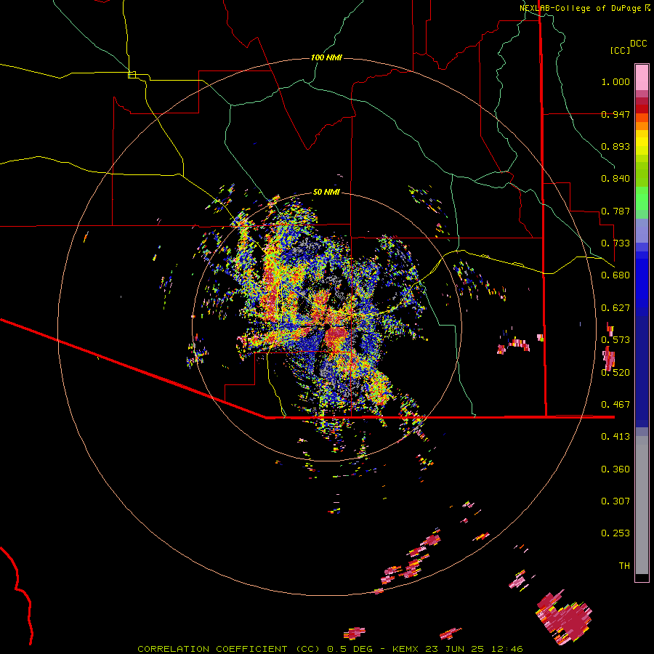Click the 23 JUN 25 date text
Screen dimensions: 654x654
tap(455, 649)
